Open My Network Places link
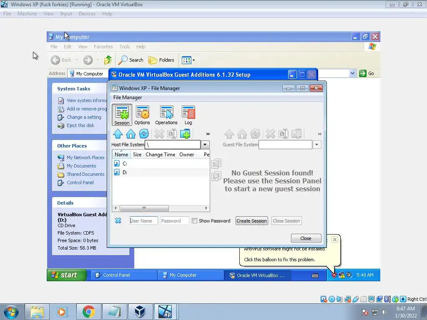 tap(85, 157)
